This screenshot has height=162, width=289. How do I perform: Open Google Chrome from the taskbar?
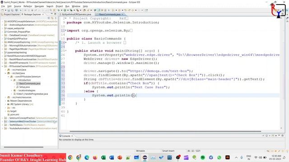(70, 157)
